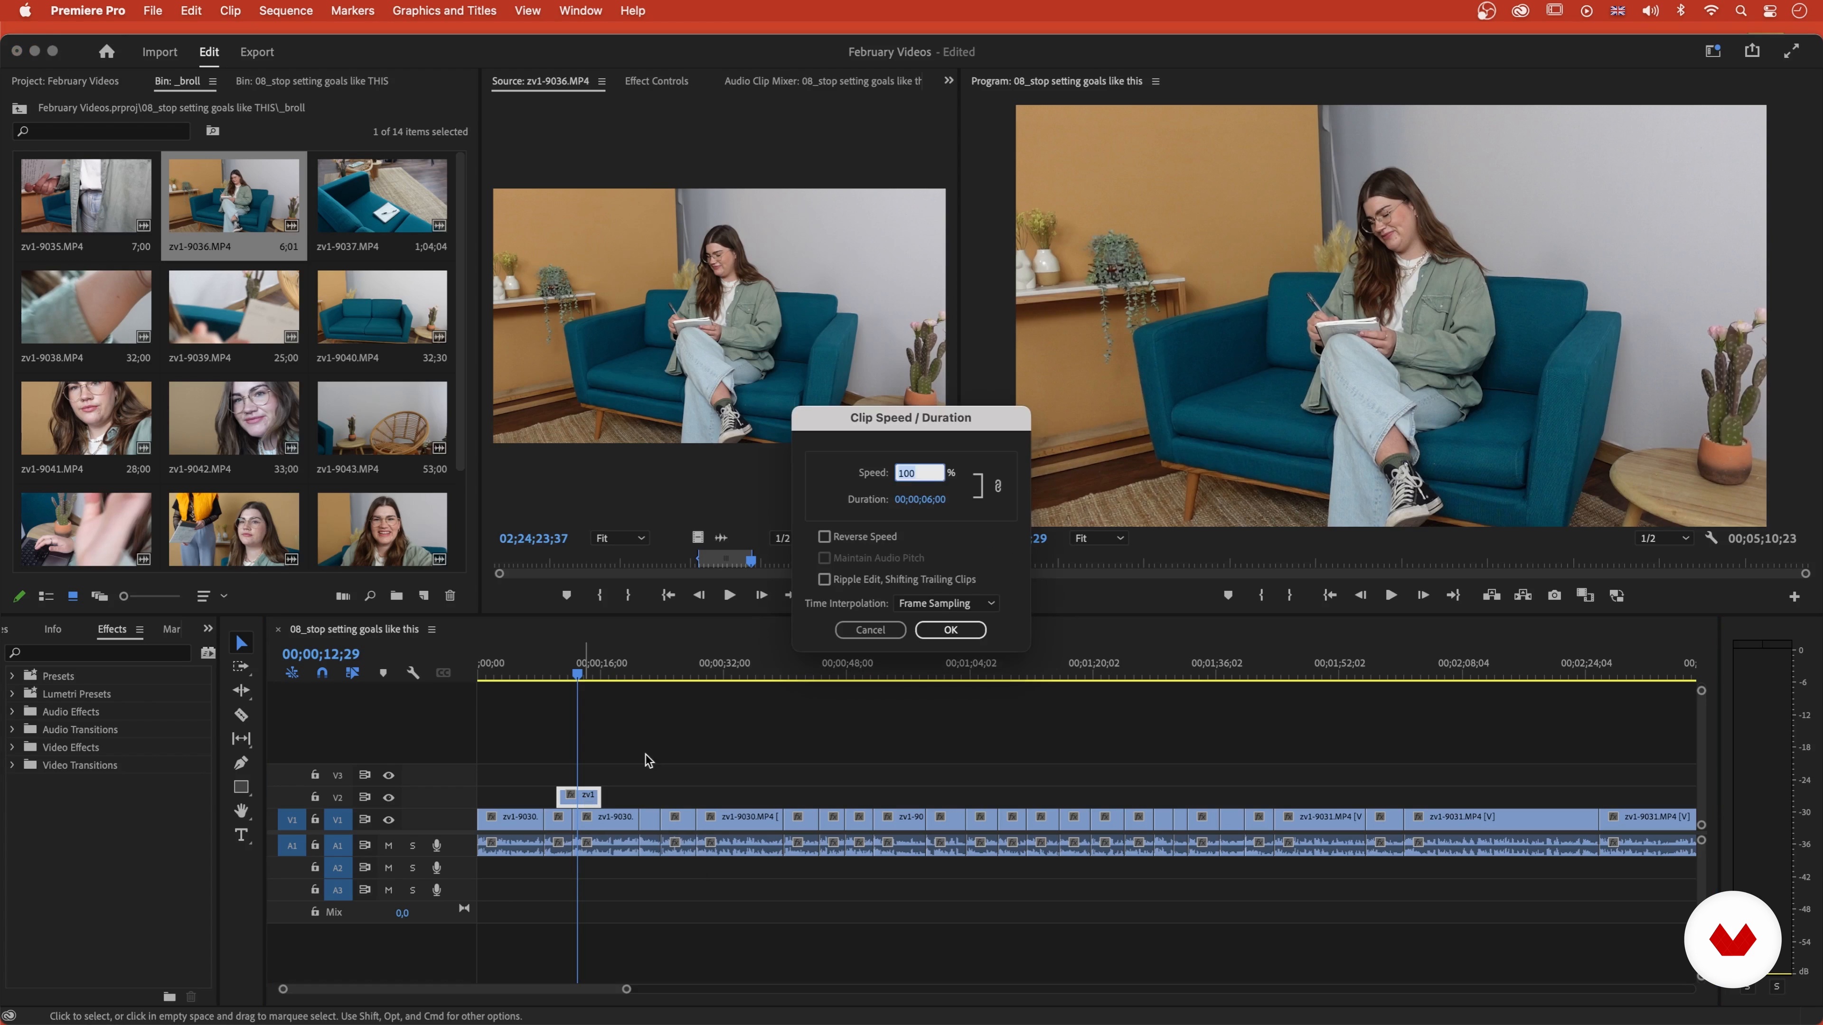Click Cancel in Clip Speed / Duration dialog
This screenshot has height=1025, width=1823.
coord(870,630)
